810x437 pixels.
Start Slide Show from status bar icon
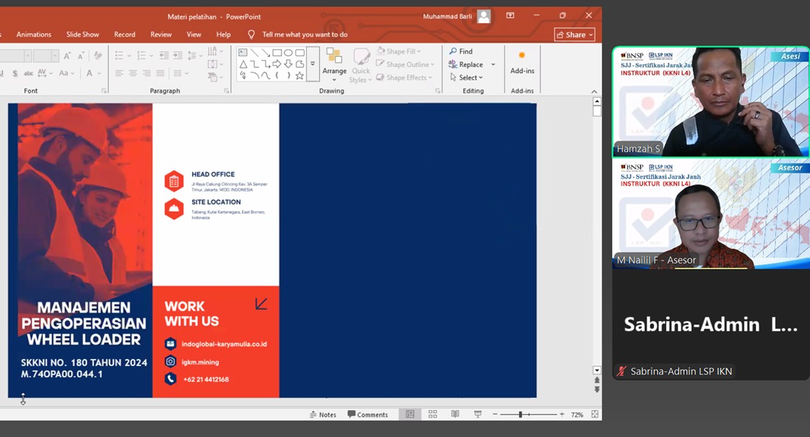pyautogui.click(x=477, y=415)
